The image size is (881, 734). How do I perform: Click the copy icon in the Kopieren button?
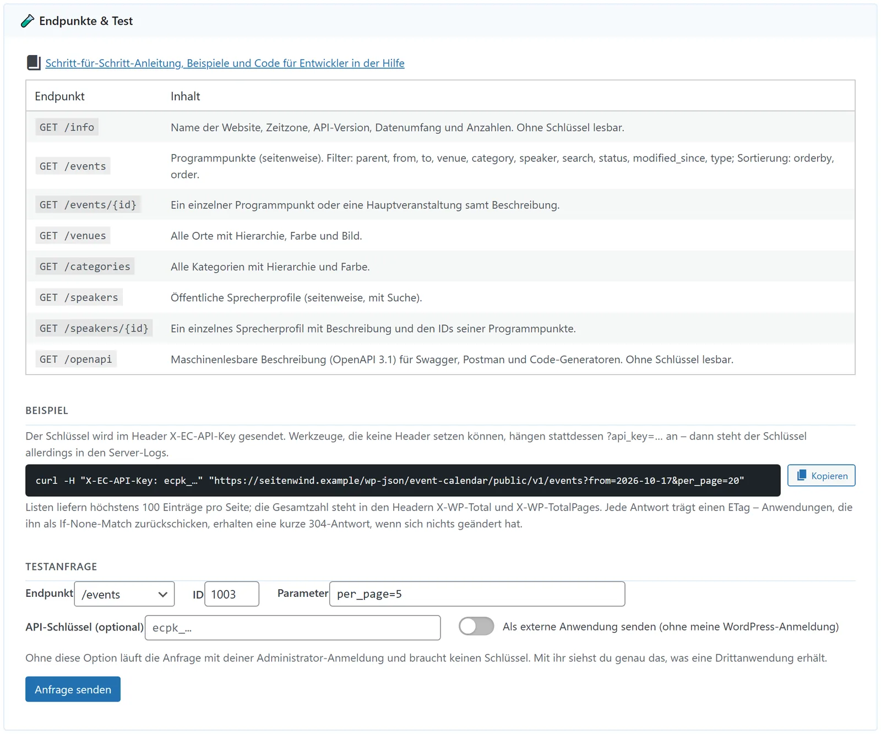coord(802,475)
